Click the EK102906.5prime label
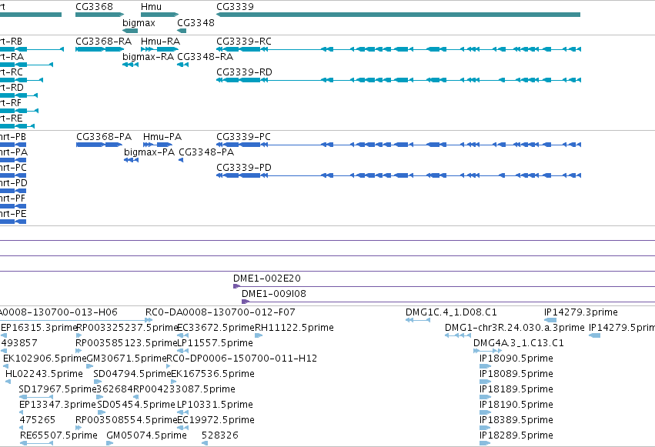655x447 pixels. pyautogui.click(x=45, y=359)
